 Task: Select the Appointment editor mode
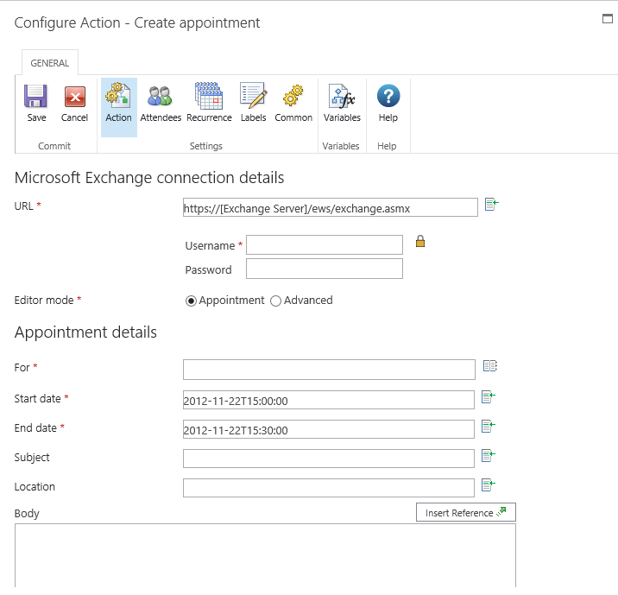pyautogui.click(x=191, y=301)
